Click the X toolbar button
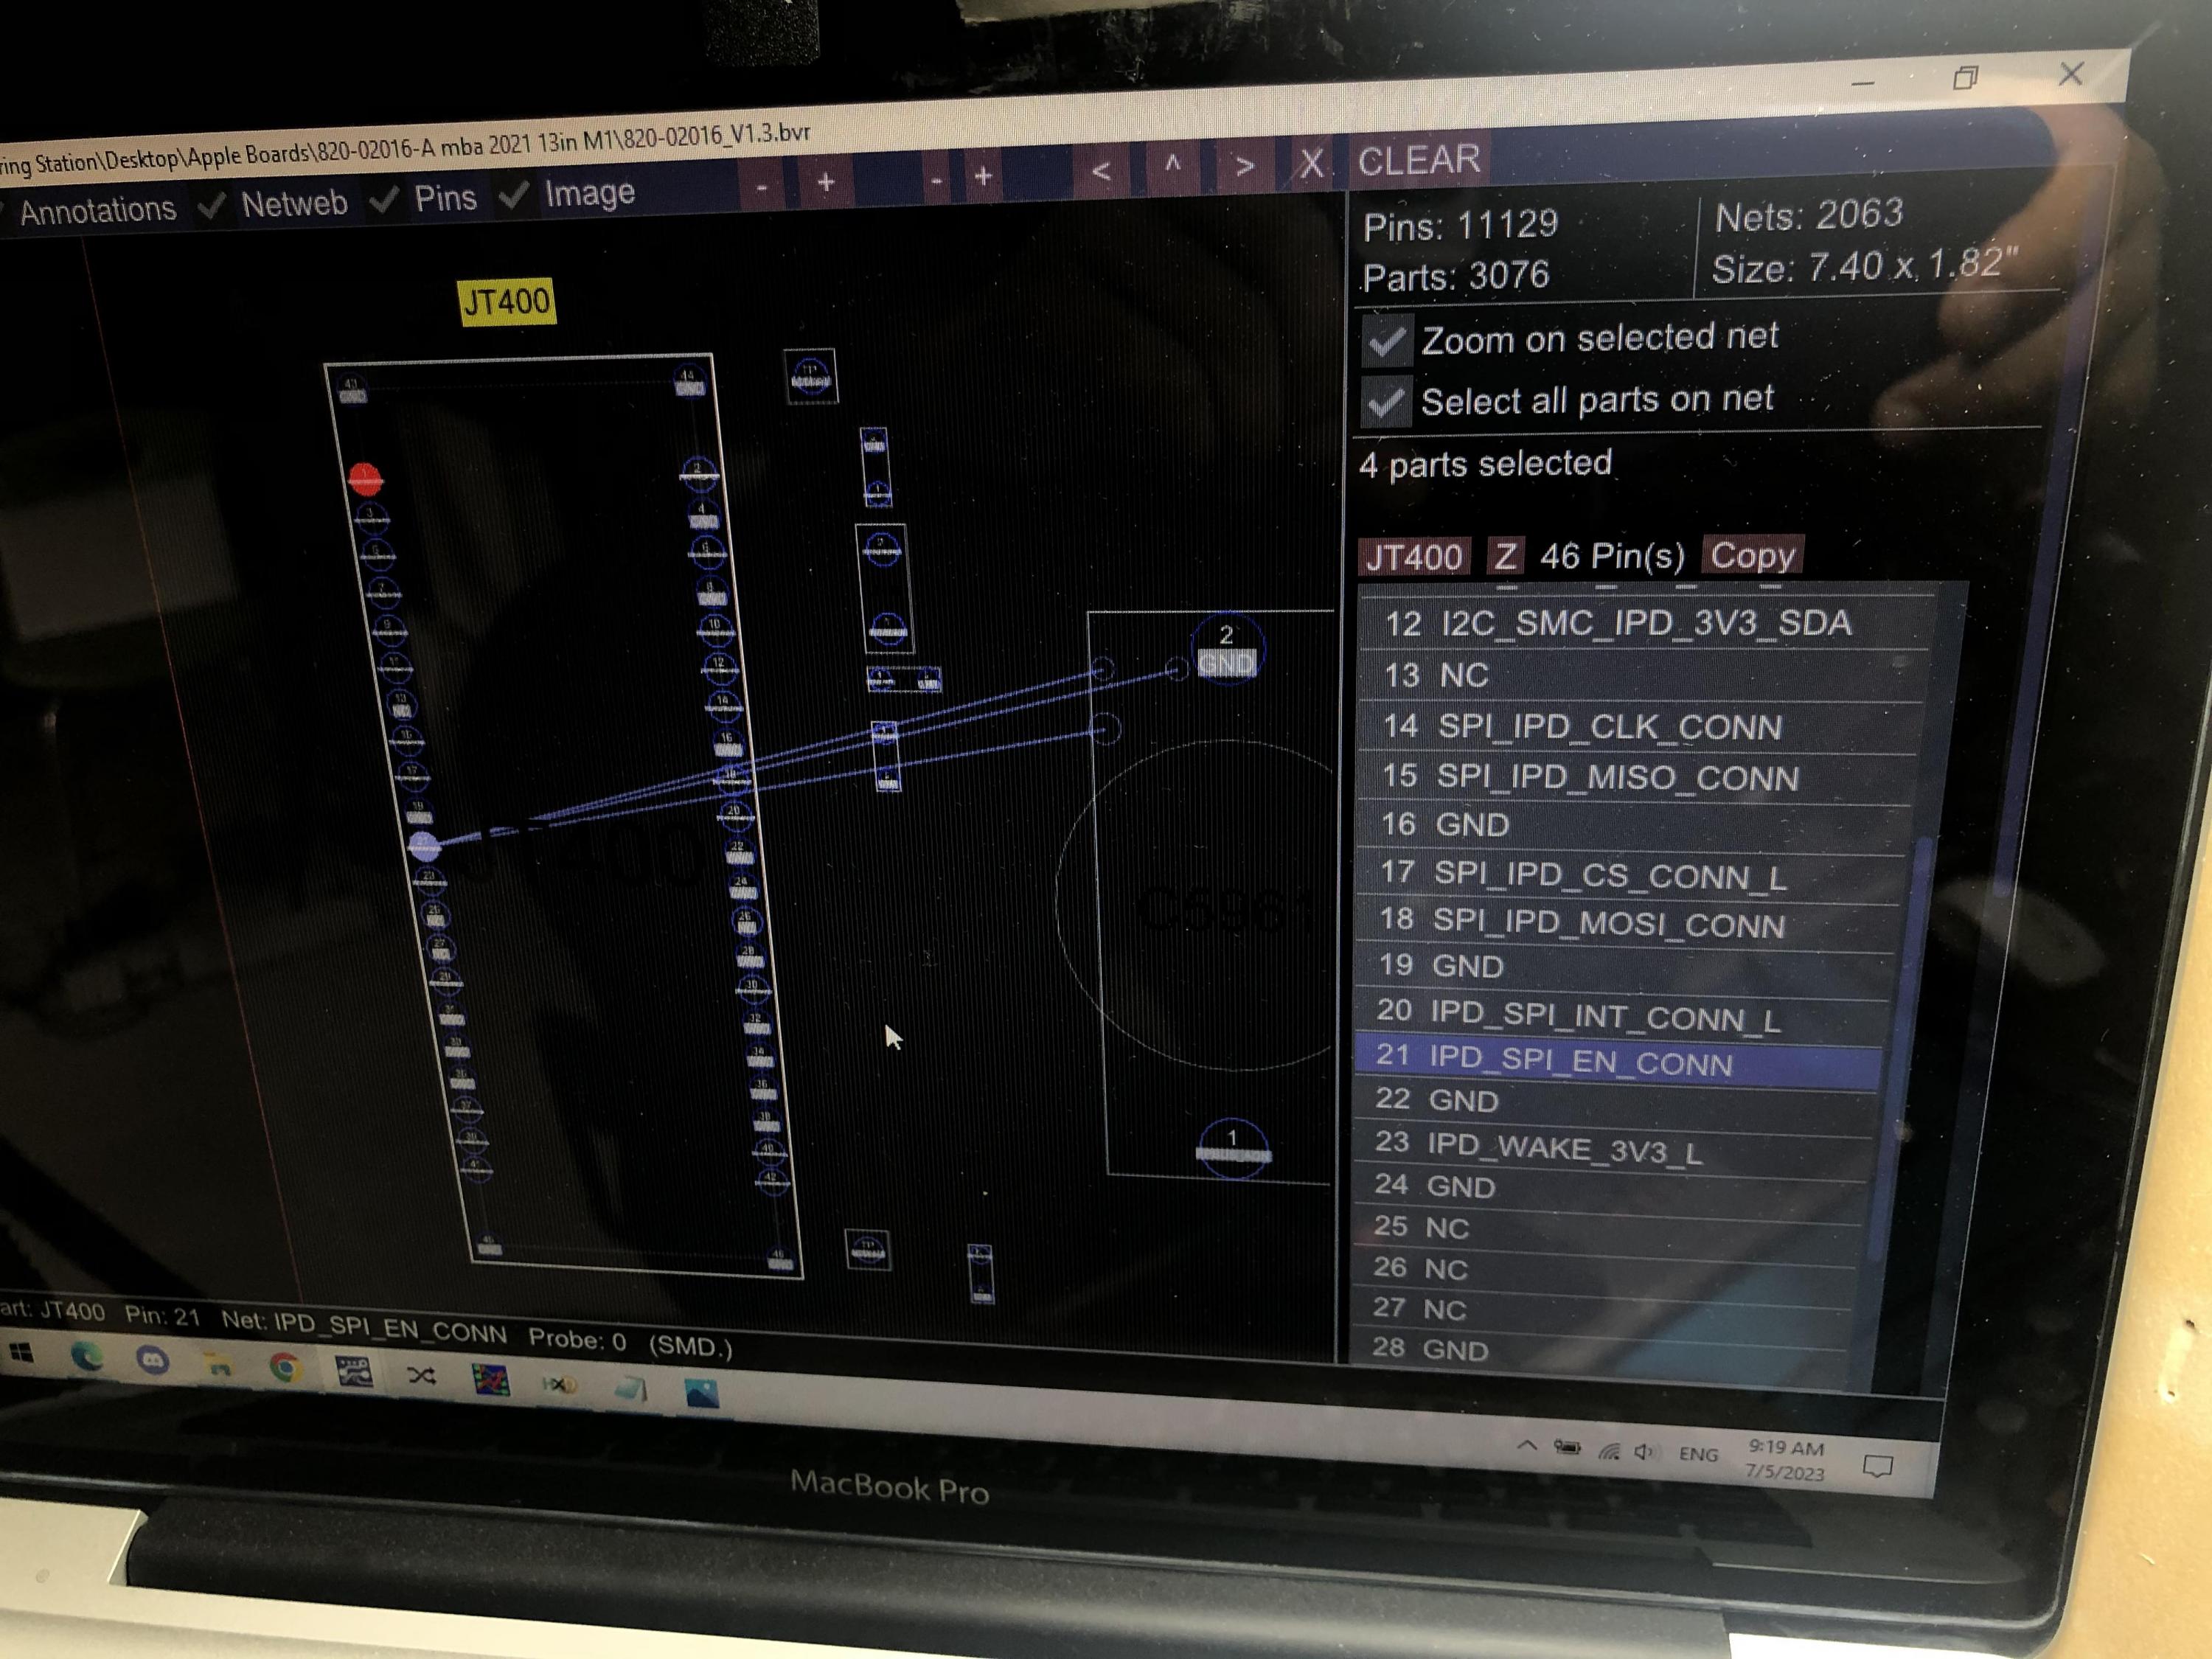The width and height of the screenshot is (2212, 1659). (1311, 164)
